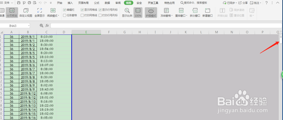The height and width of the screenshot is (120, 283).
Task: Activate 阅读模式 reading mode
Action: tap(53, 12)
